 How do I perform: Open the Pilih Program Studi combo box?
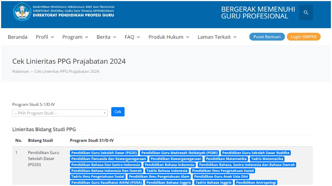pyautogui.click(x=60, y=113)
